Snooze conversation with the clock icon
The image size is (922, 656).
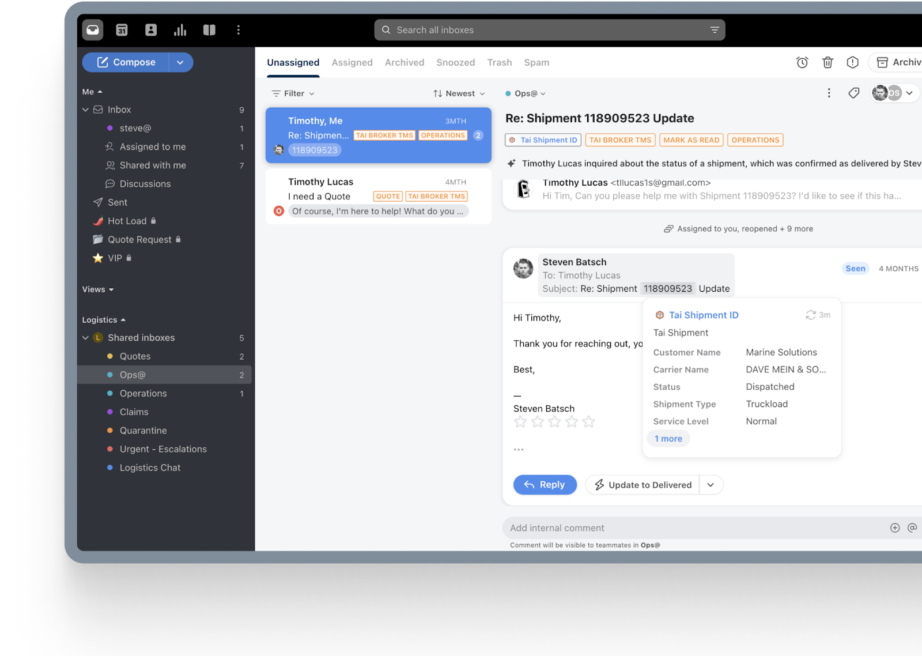(x=802, y=62)
